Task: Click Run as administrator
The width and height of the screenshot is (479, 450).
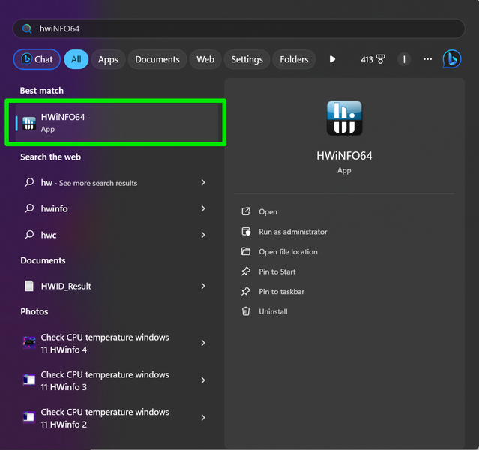Action: [292, 232]
